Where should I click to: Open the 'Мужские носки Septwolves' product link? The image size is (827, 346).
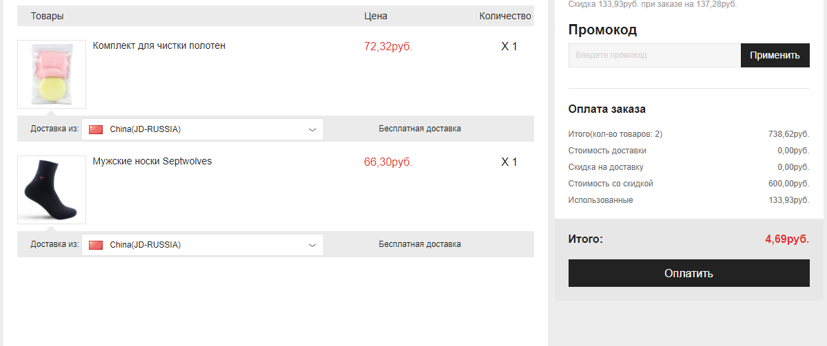pos(152,162)
